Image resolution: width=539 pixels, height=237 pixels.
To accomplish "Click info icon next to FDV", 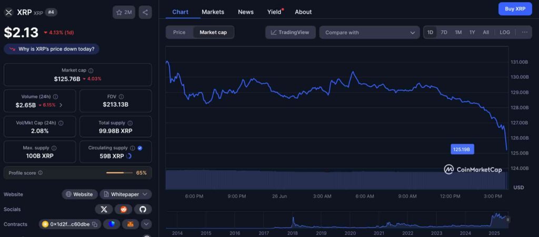I will click(121, 97).
